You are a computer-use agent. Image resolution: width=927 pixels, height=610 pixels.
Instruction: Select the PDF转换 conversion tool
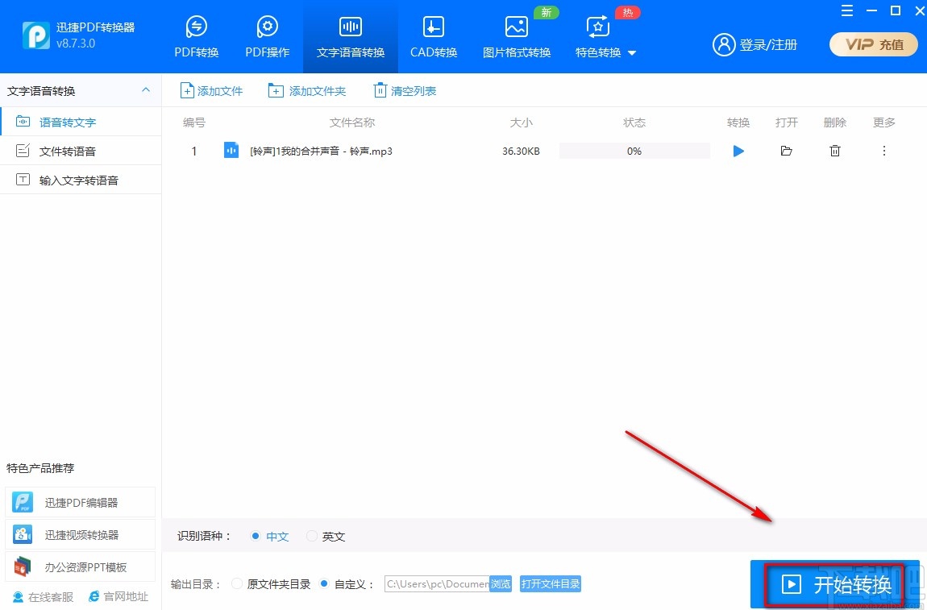click(x=195, y=36)
